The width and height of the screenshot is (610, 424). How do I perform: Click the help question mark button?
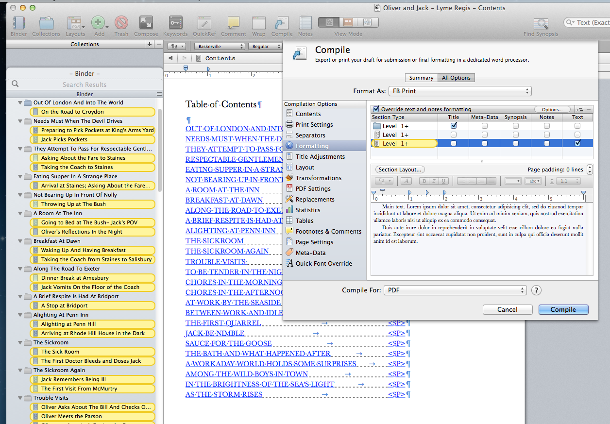click(x=536, y=290)
